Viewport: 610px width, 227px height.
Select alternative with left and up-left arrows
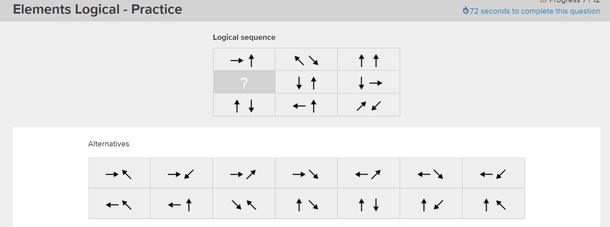[x=119, y=203]
